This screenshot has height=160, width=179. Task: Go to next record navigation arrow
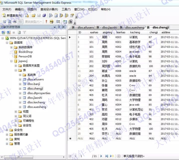tap(101, 156)
